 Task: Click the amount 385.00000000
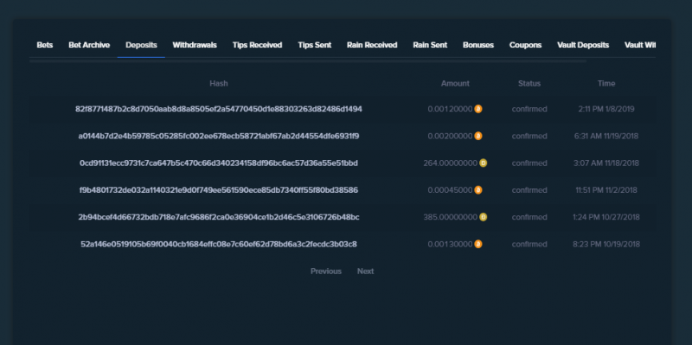[450, 217]
